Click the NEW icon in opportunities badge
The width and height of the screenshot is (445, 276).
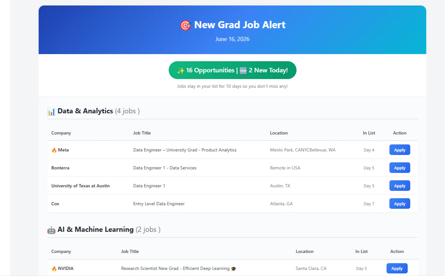coord(243,70)
